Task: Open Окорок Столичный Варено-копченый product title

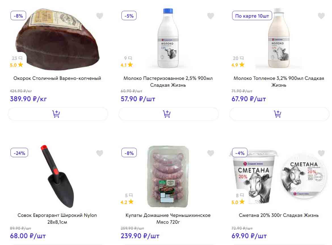Action: 57,78
